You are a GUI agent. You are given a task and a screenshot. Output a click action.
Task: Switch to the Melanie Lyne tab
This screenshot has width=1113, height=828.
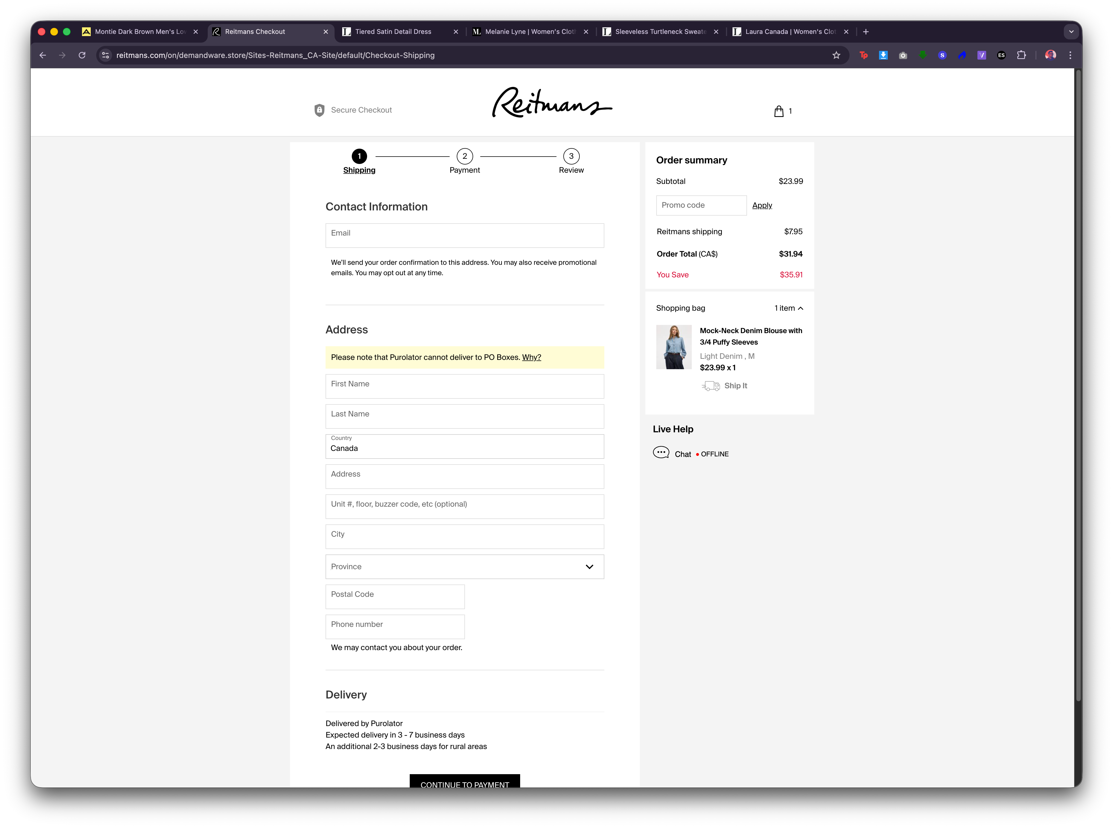tap(529, 32)
